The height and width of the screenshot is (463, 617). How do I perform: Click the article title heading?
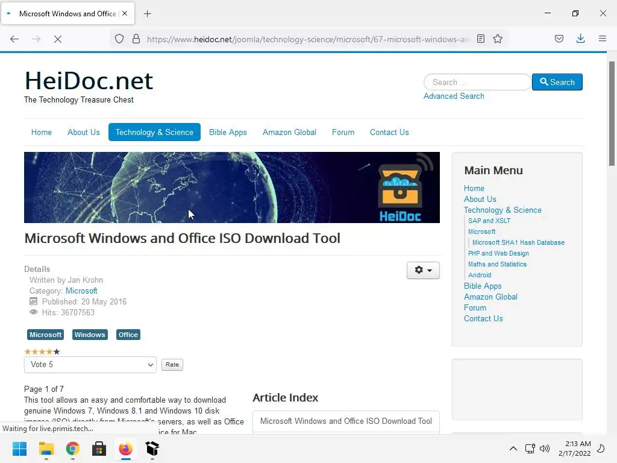(182, 238)
